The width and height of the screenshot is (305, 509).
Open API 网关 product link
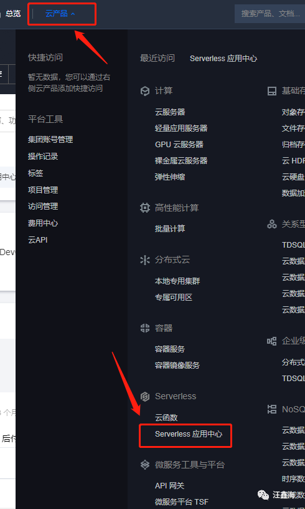tap(169, 486)
